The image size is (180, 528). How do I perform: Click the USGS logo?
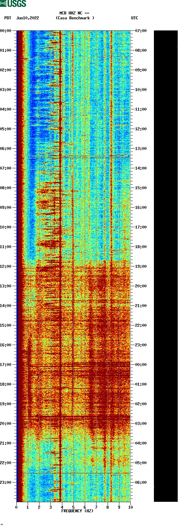pyautogui.click(x=13, y=4)
